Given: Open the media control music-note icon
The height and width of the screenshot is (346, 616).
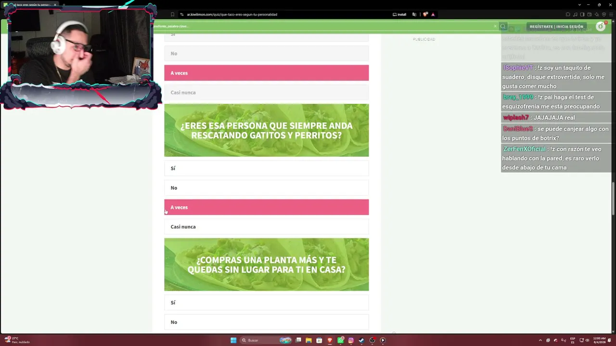Looking at the screenshot, I should click(575, 14).
